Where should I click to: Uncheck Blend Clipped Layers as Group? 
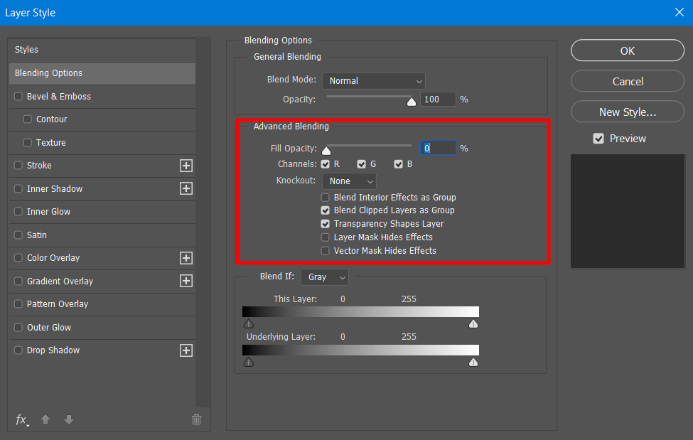(326, 210)
